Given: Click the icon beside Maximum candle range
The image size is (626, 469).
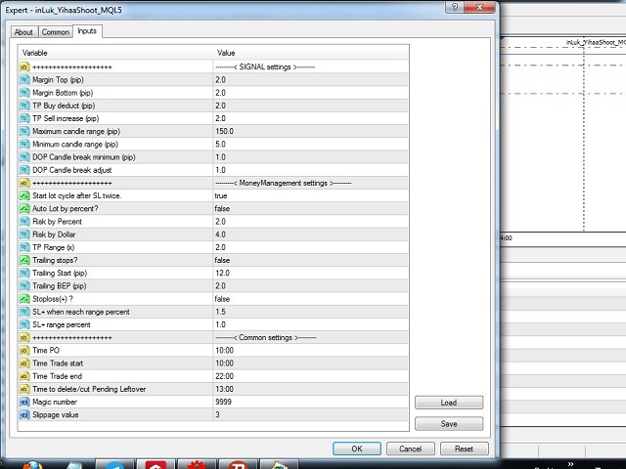Looking at the screenshot, I should click(24, 131).
